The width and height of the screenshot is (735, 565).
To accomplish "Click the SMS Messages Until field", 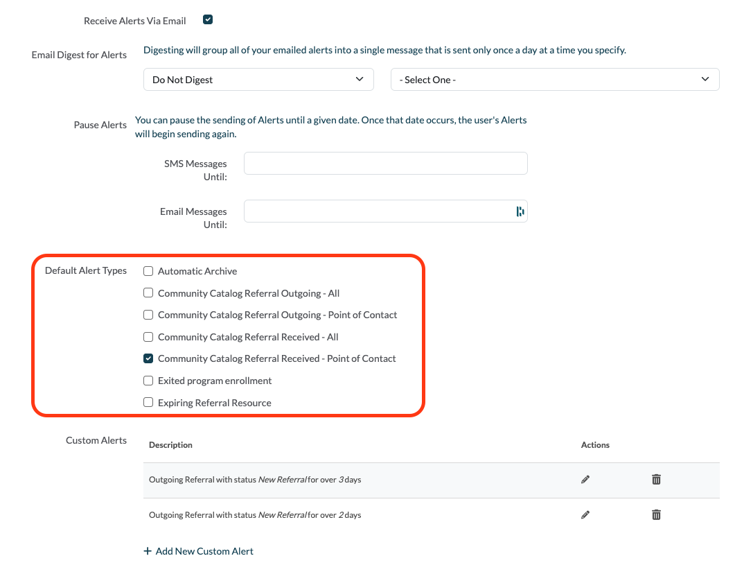I will [385, 164].
